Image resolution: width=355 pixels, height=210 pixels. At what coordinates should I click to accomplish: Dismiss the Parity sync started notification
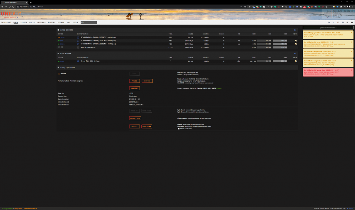(351, 33)
